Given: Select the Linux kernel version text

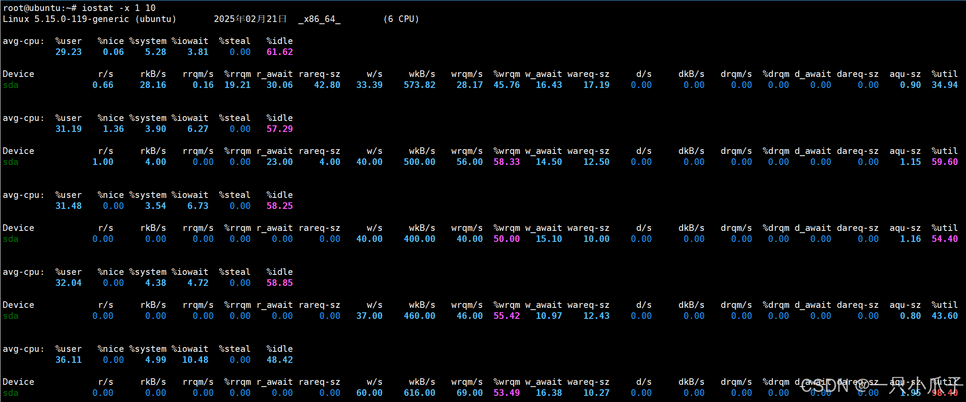Looking at the screenshot, I should (66, 18).
